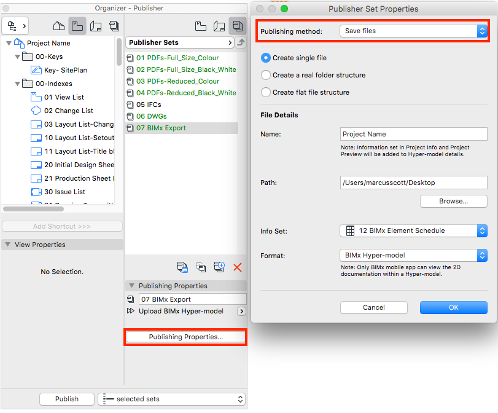
Task: Click the Key- SitePlan item icon
Action: 36,70
